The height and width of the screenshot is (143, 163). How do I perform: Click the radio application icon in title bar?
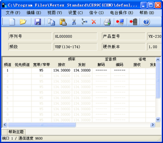4,5
